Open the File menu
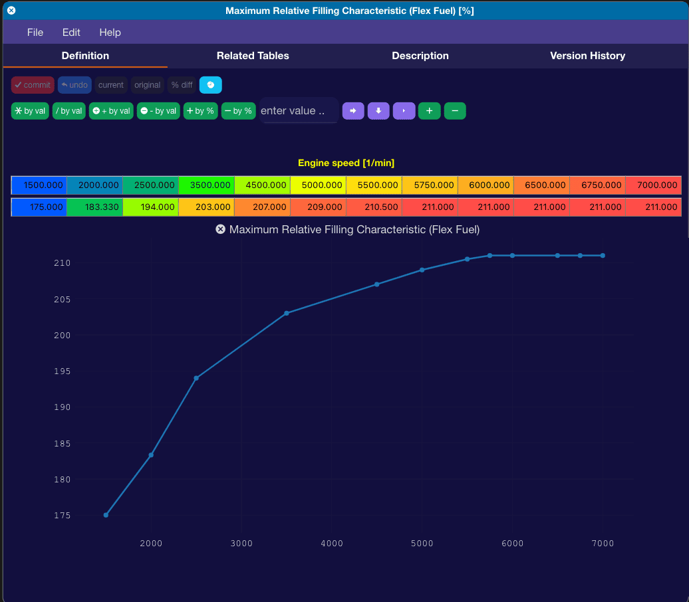Viewport: 689px width, 602px height. (x=35, y=32)
